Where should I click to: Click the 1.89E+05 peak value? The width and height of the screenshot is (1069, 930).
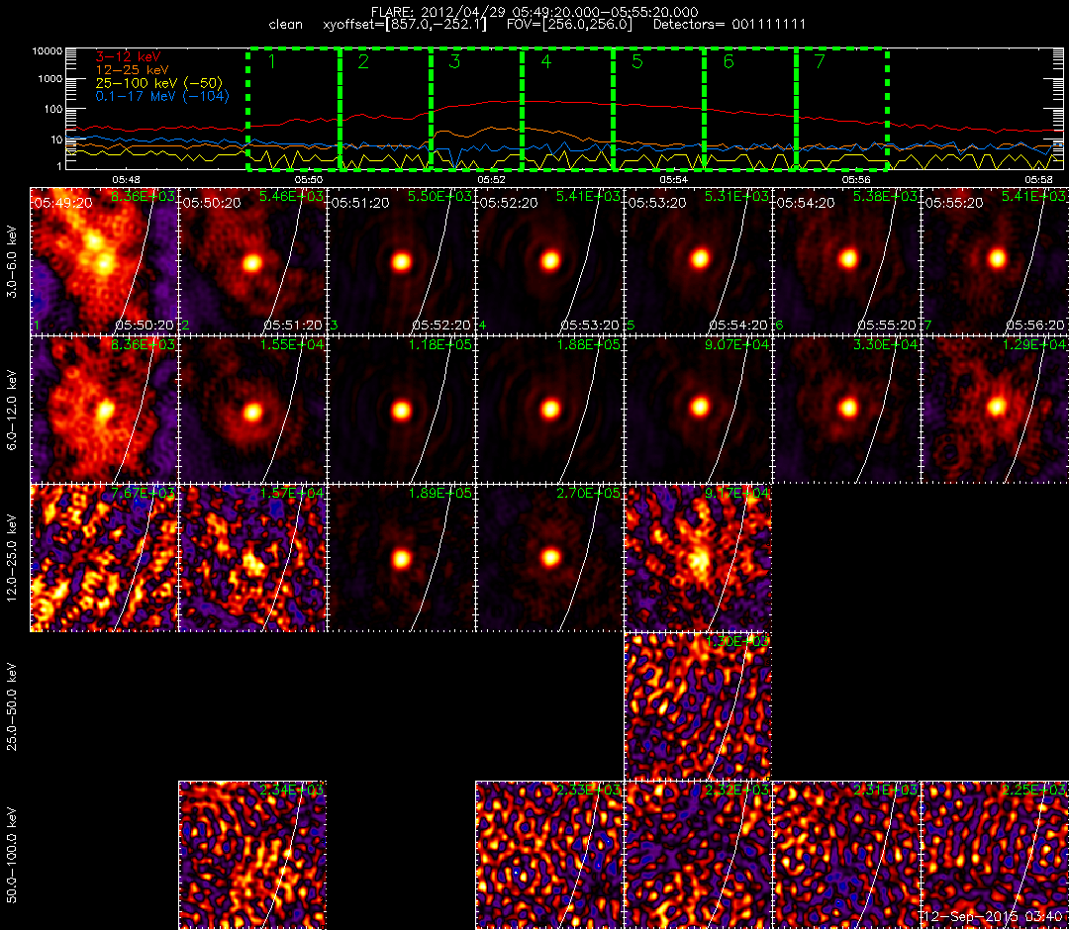(439, 494)
